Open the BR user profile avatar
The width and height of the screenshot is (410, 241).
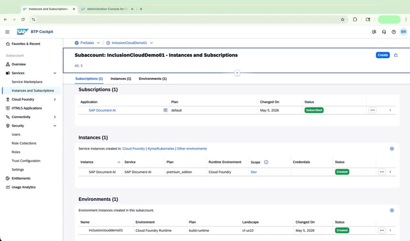point(403,32)
